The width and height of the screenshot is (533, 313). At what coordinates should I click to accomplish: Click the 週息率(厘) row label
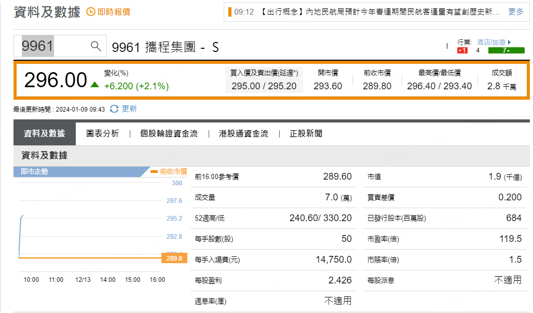(210, 301)
